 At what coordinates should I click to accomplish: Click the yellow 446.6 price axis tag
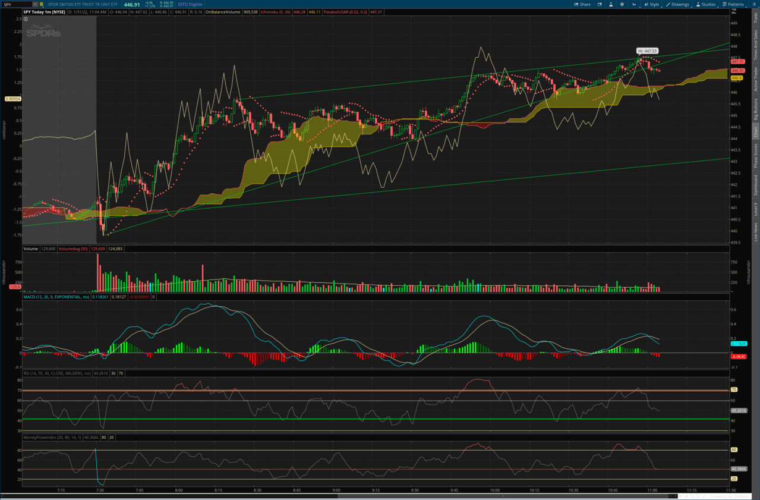737,78
